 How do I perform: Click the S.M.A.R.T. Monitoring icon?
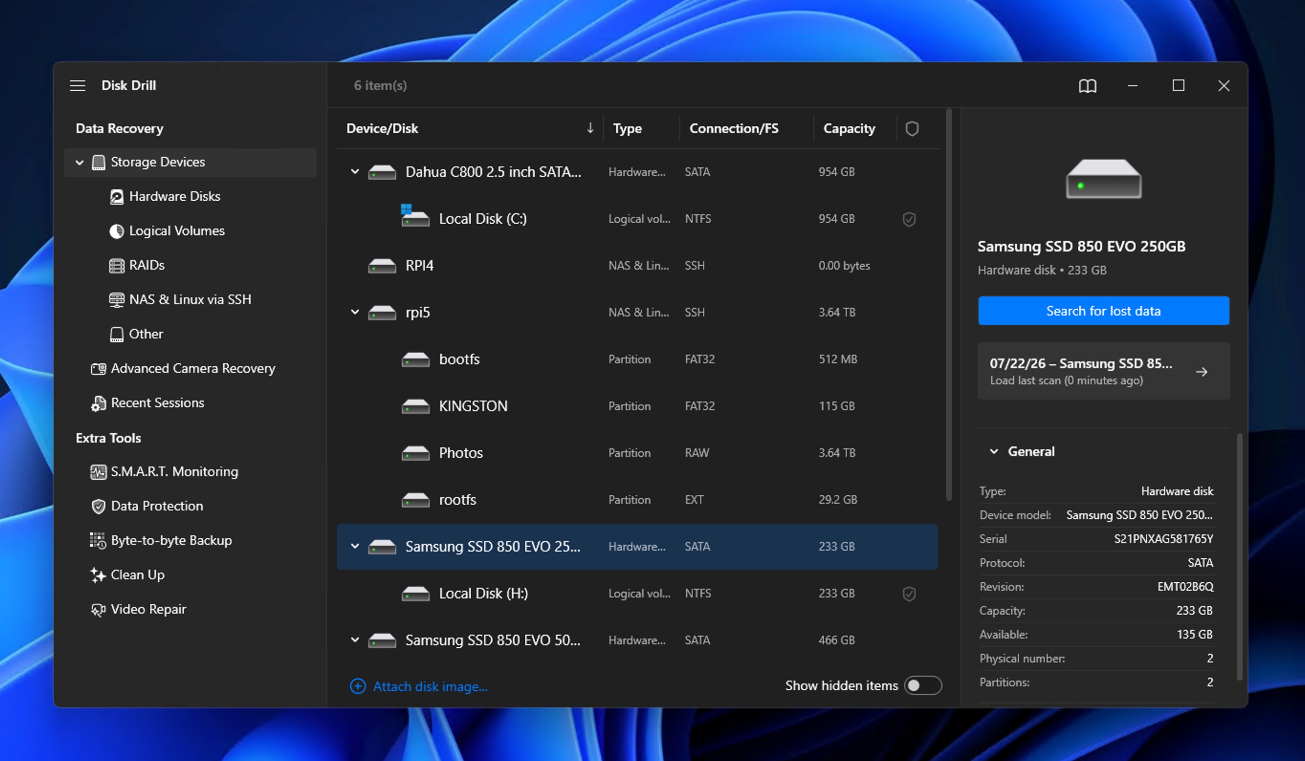point(99,472)
